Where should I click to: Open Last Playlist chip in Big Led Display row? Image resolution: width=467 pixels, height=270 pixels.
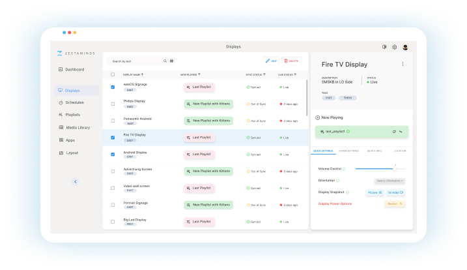[199, 222]
